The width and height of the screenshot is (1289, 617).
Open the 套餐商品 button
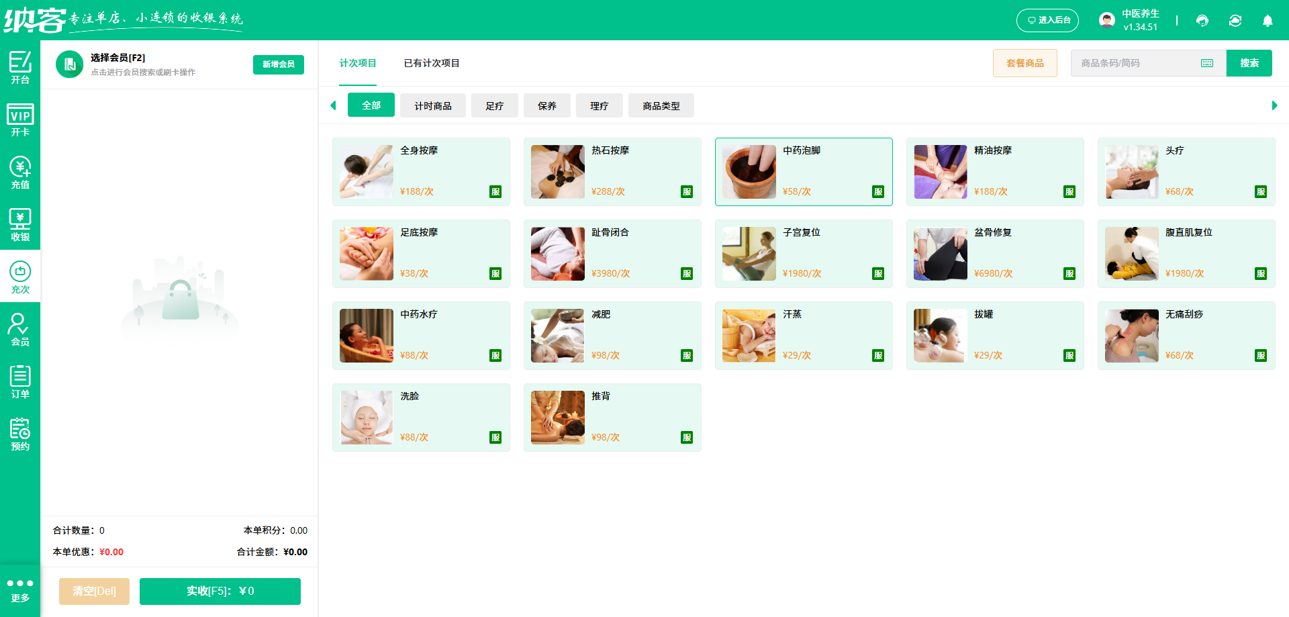tap(1024, 62)
